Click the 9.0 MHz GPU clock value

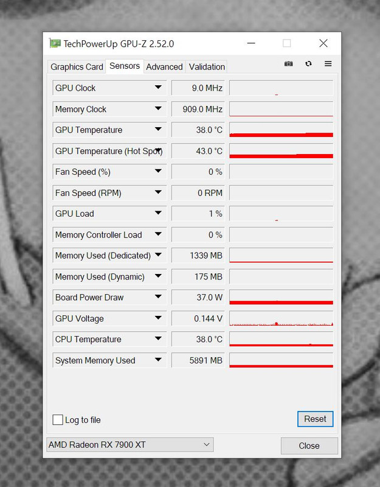[x=198, y=88]
